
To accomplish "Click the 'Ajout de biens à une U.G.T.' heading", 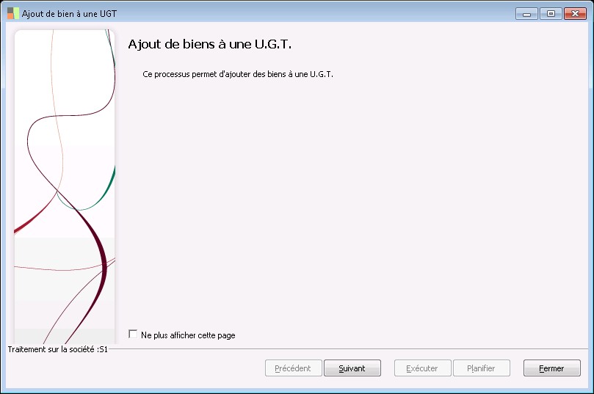I will coord(209,44).
